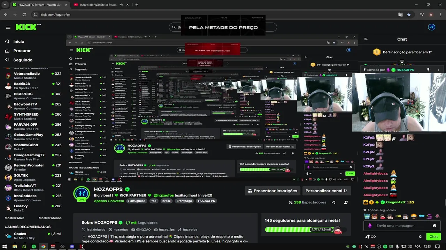Open the Apenas Conversa category link
Screen dimensions: 446x250
[109, 201]
